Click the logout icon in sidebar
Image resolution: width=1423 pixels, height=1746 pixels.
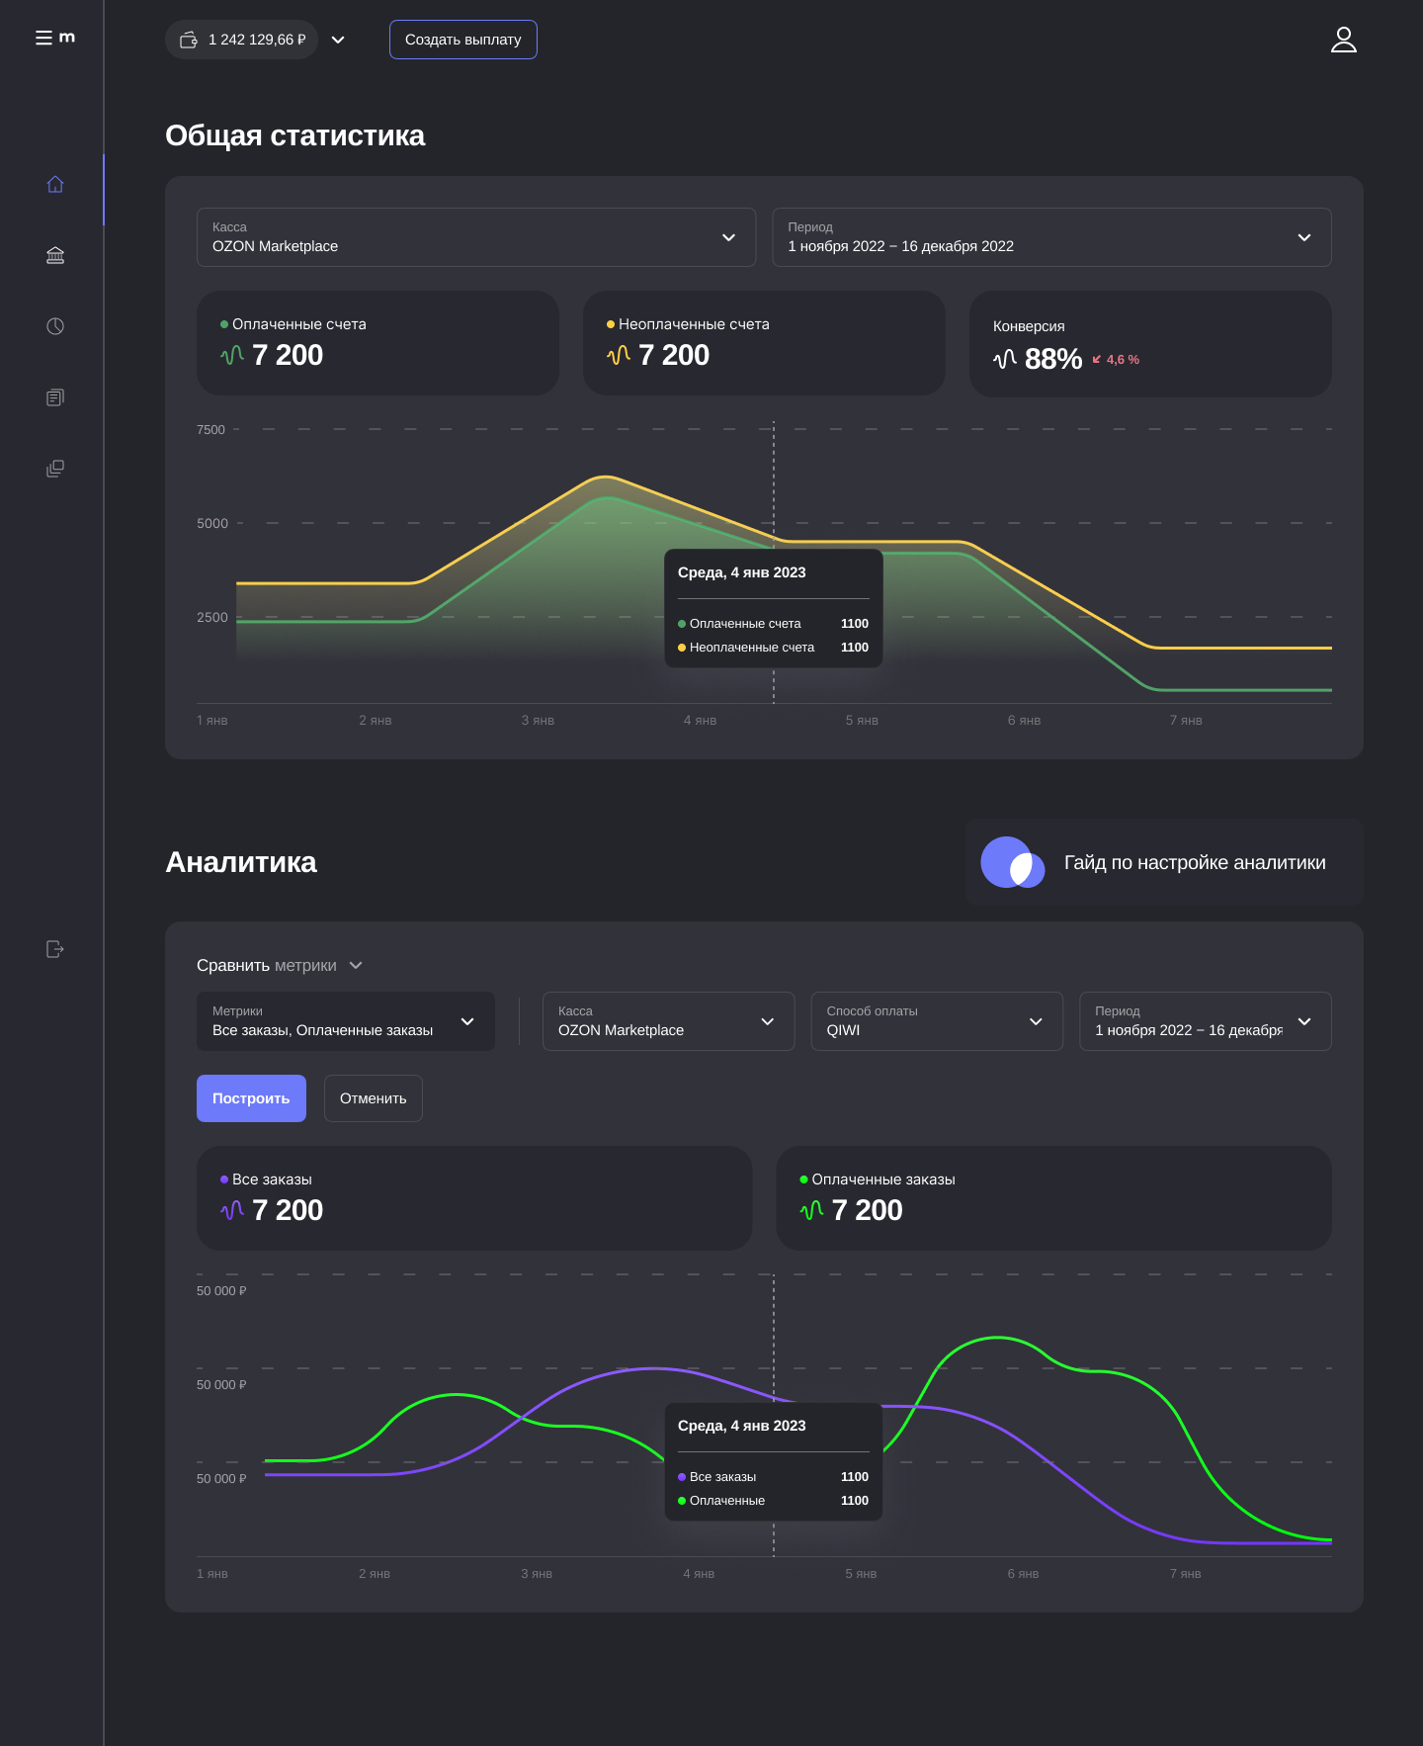(x=55, y=949)
